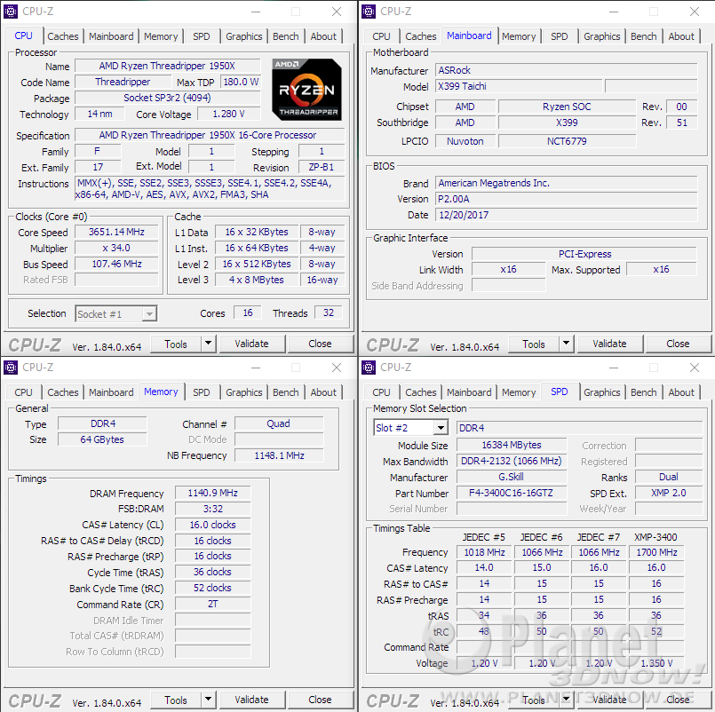The height and width of the screenshot is (712, 715).
Task: Open Caches tab in SPD window
Action: [421, 392]
